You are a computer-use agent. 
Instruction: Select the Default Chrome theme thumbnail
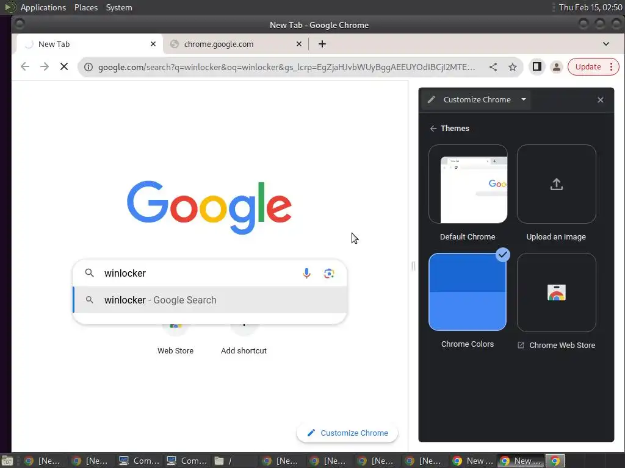[x=468, y=184]
